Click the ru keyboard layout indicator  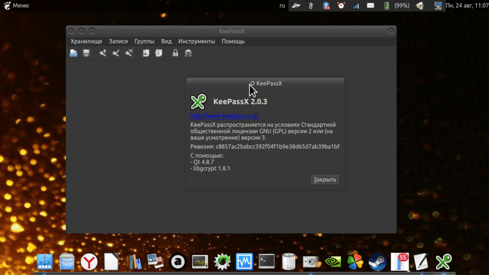pos(282,5)
